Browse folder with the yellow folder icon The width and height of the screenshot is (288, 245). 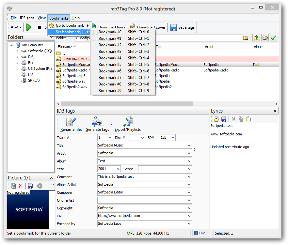click(x=246, y=38)
